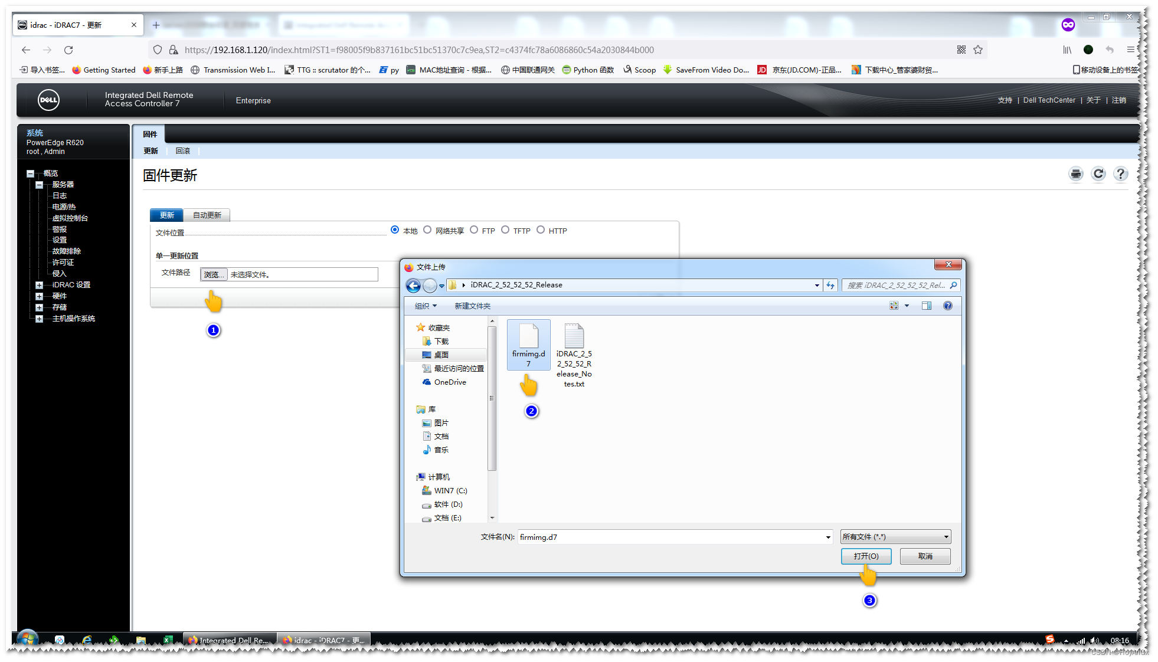
Task: Click the 浏览 browse button
Action: click(x=214, y=274)
